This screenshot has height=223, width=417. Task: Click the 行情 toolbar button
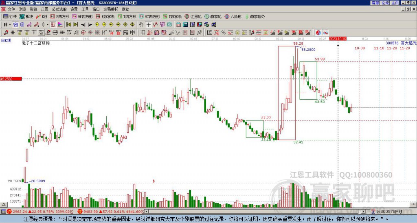click(10, 16)
